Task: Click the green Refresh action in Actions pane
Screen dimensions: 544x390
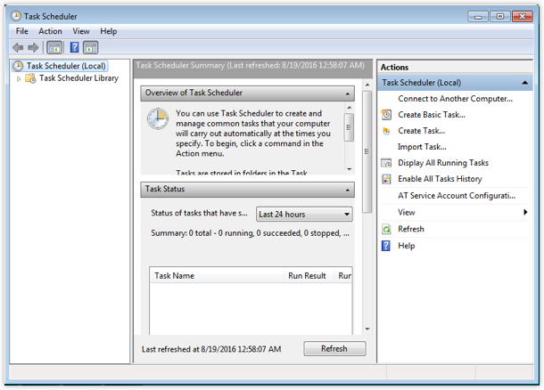Action: point(410,229)
